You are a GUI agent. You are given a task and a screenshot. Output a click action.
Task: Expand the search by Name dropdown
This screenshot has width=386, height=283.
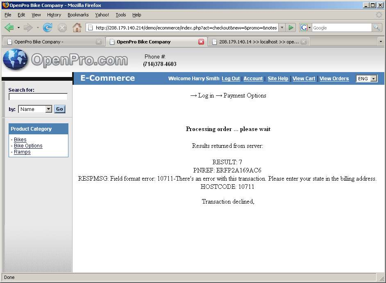(x=48, y=109)
